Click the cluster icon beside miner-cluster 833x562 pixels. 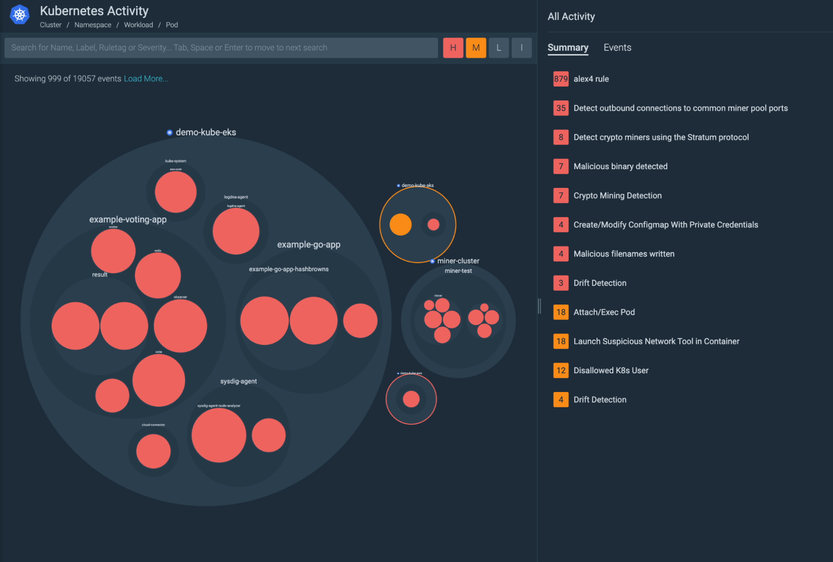[x=432, y=261]
